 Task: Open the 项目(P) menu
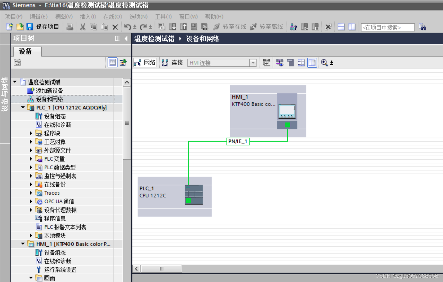[x=14, y=17]
